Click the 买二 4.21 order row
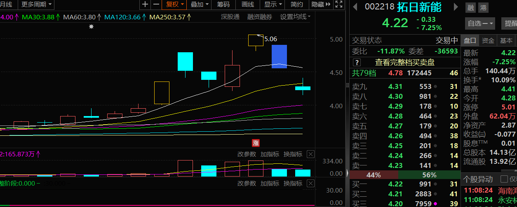 point(405,194)
